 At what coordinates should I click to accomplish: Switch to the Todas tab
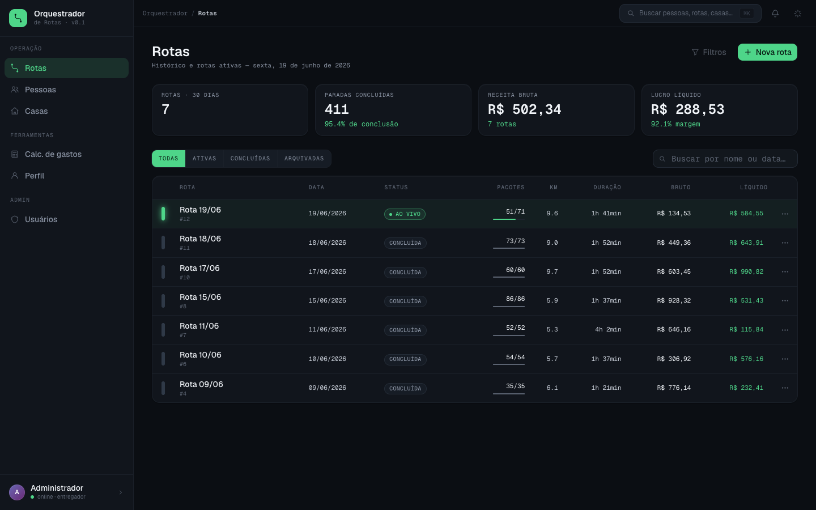(x=168, y=159)
